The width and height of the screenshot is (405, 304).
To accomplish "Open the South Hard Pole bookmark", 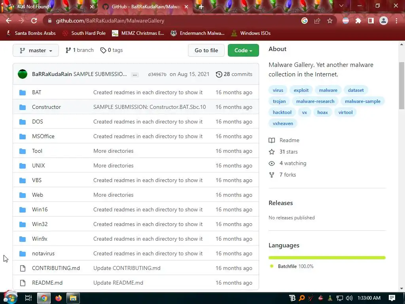I will [85, 33].
